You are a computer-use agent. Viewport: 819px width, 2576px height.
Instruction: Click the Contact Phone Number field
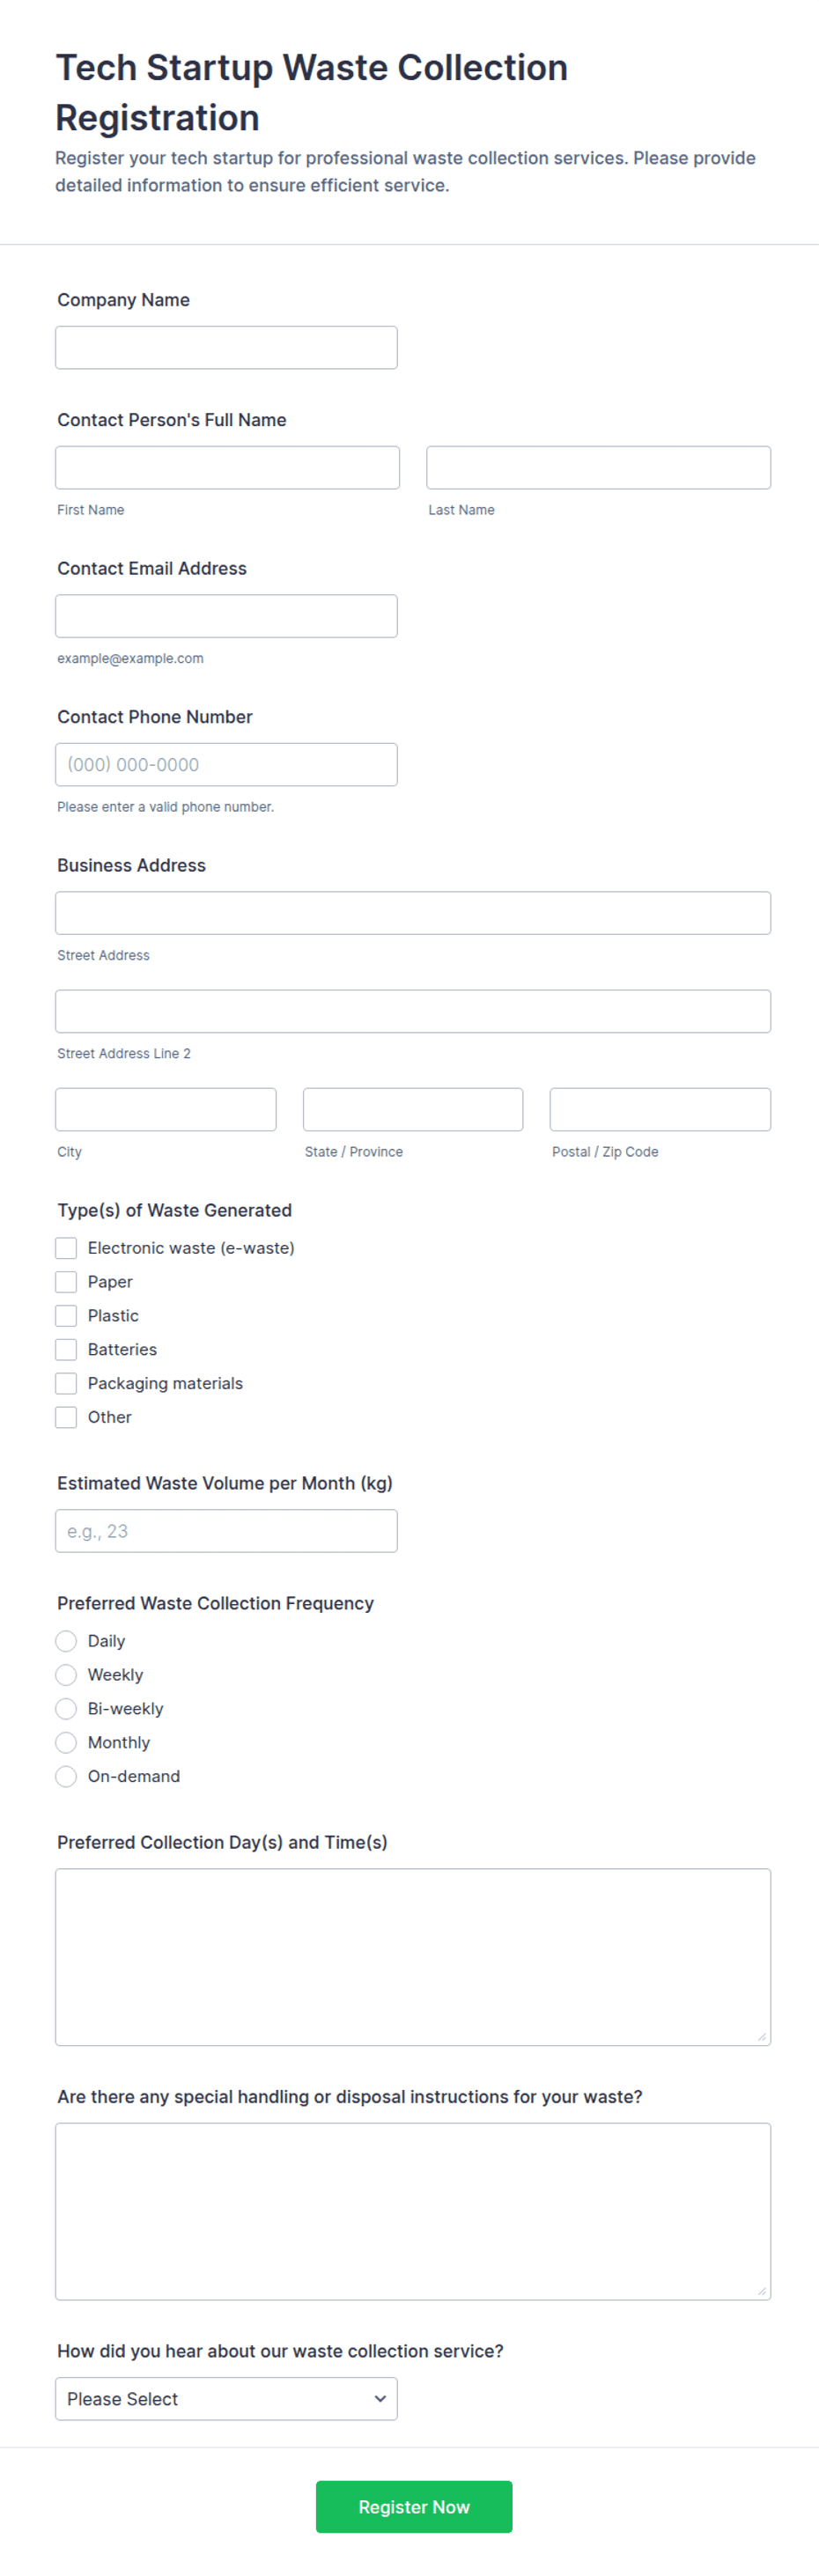coord(226,764)
